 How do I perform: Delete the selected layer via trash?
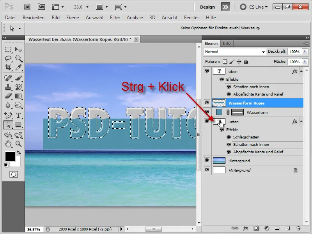click(x=298, y=228)
